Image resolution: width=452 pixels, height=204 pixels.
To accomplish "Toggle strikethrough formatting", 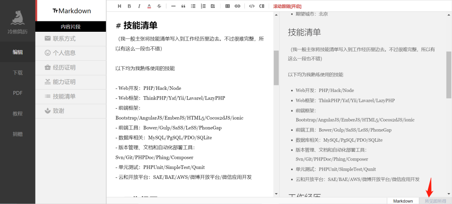I will click(x=159, y=6).
